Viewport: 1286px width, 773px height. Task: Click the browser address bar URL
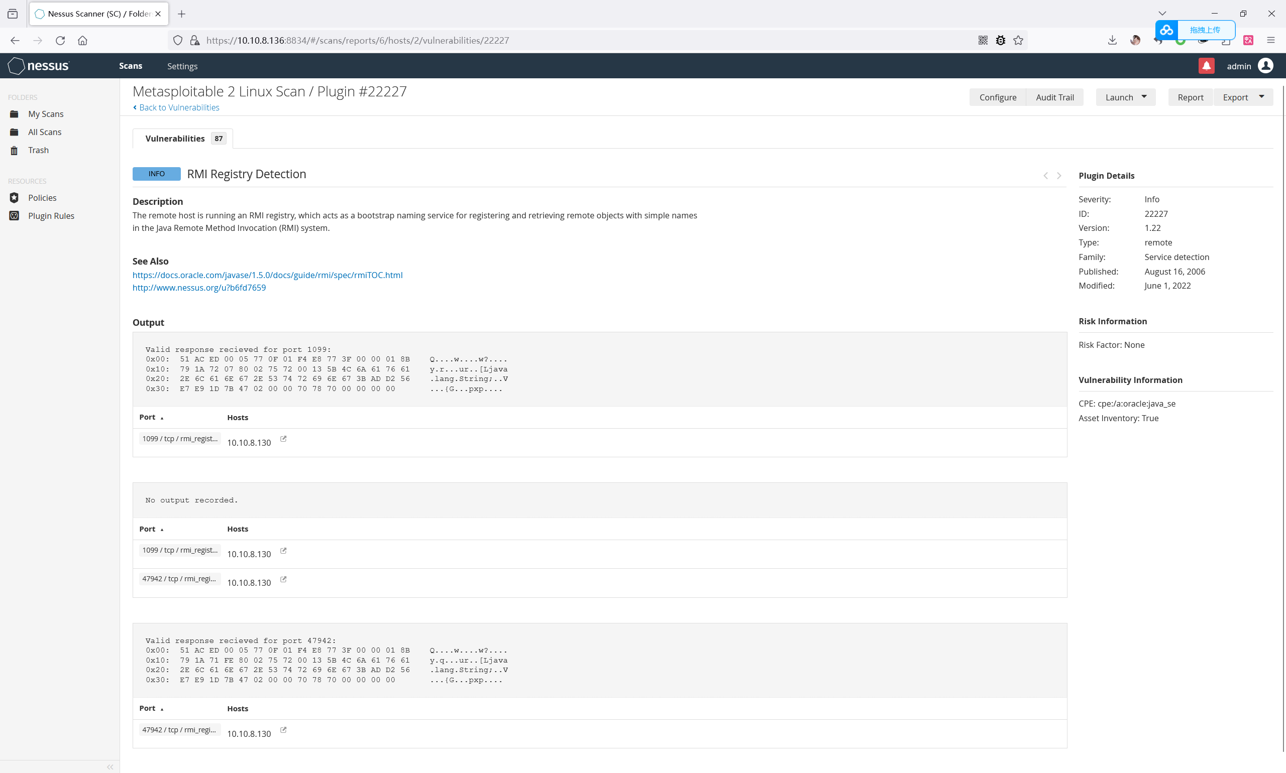[358, 40]
